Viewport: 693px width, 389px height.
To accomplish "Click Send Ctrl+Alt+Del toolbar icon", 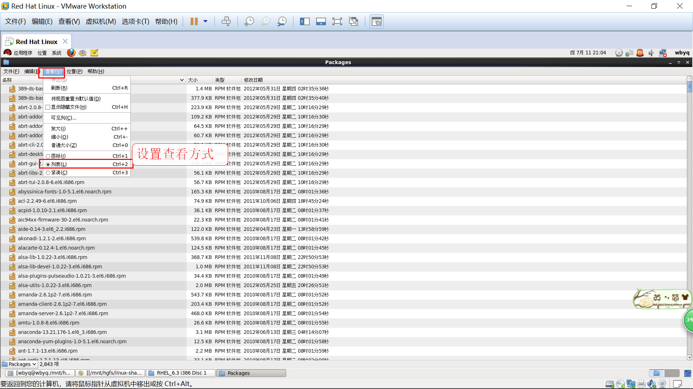I will pos(226,22).
